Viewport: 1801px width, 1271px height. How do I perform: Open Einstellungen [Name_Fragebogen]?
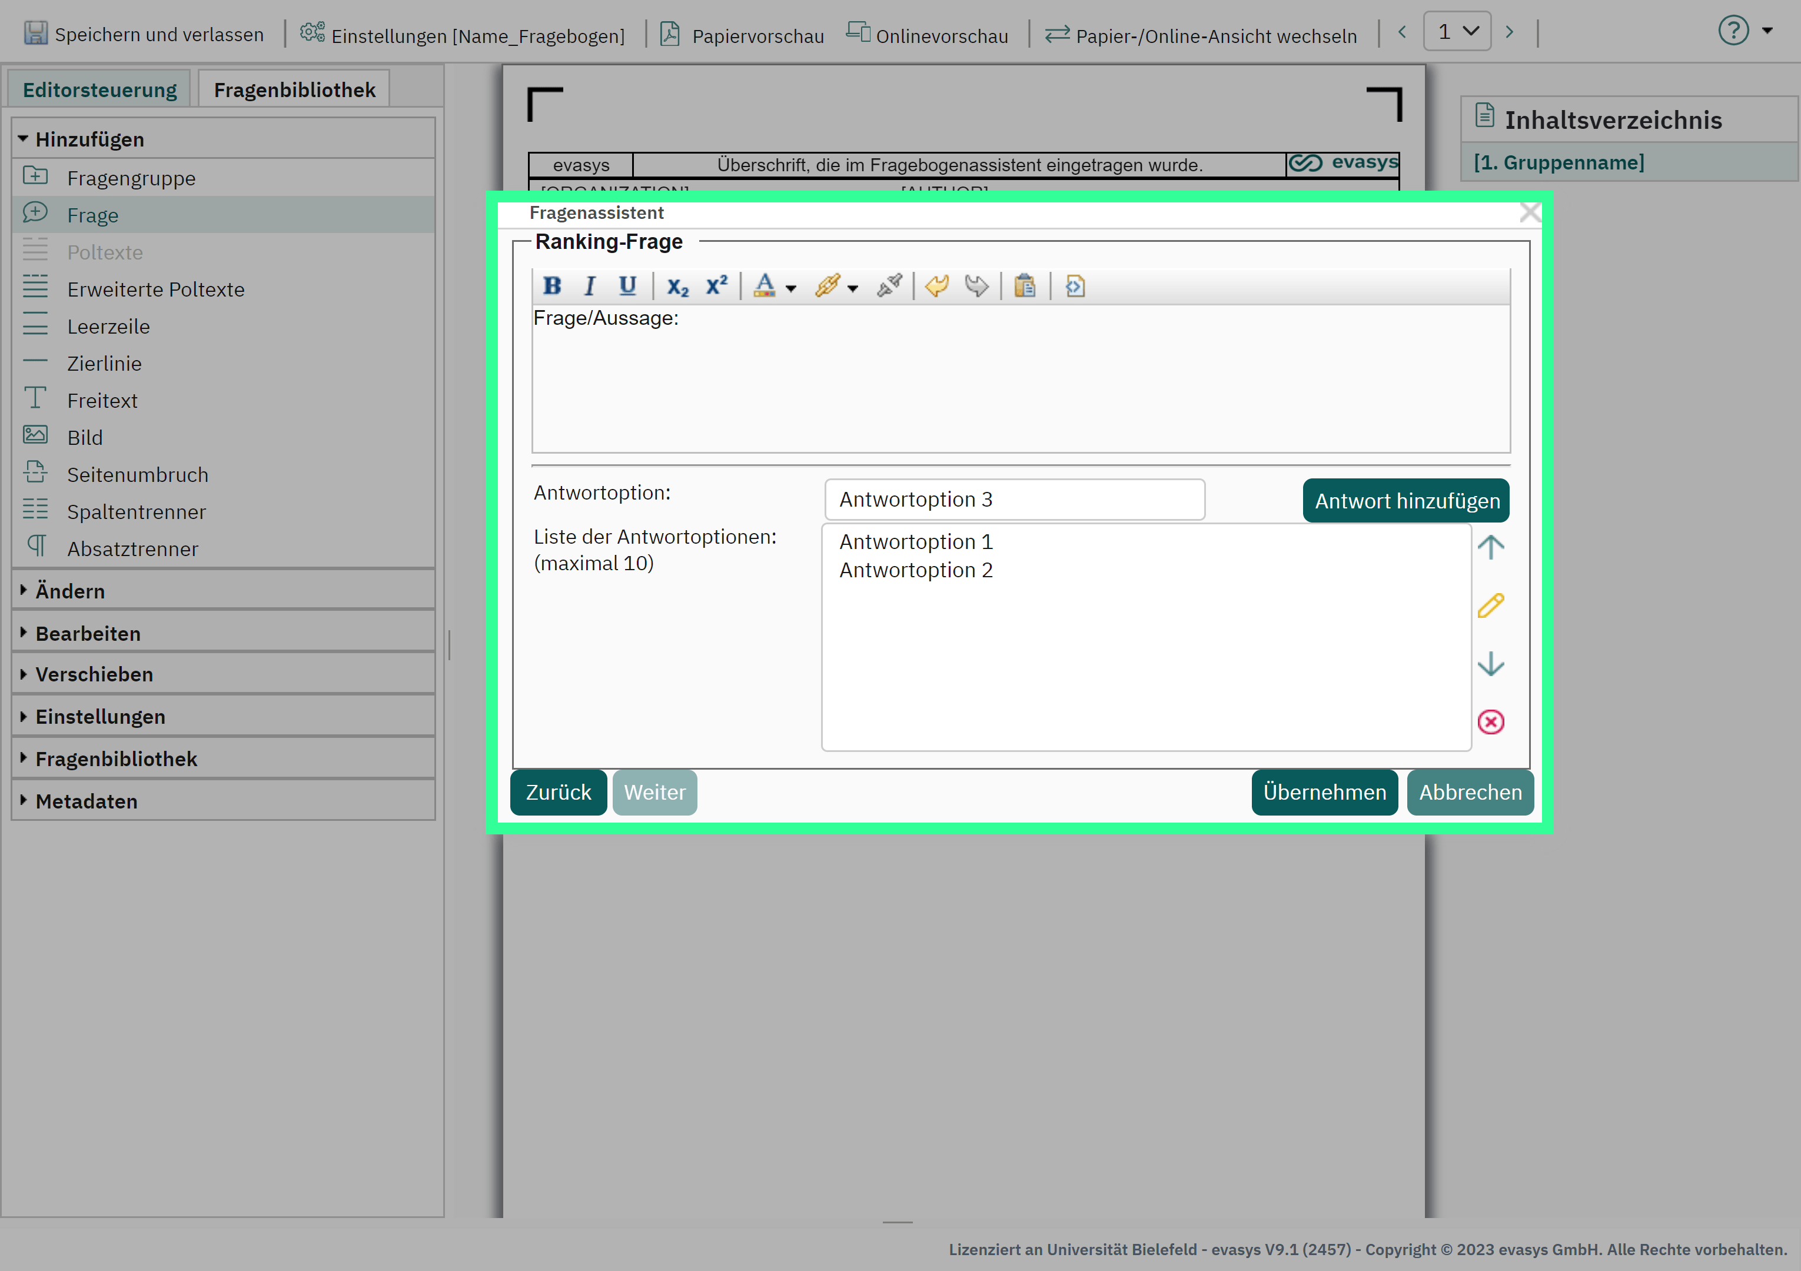(x=463, y=34)
